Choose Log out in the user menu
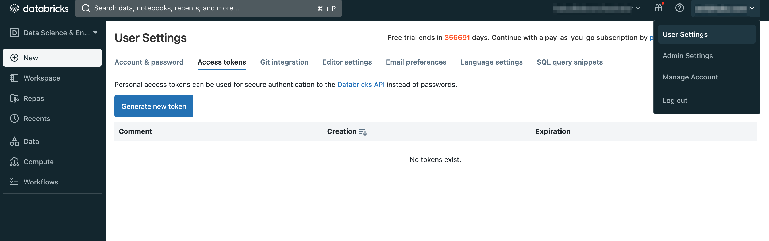Image resolution: width=769 pixels, height=241 pixels. pos(675,101)
